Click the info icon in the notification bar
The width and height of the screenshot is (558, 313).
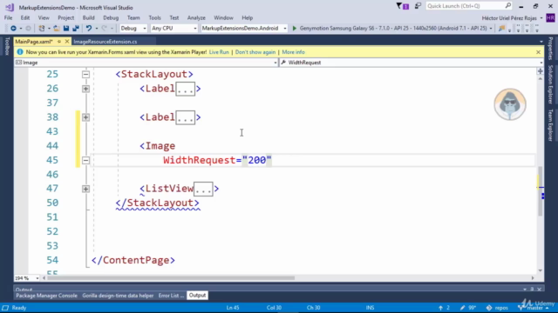pos(20,52)
